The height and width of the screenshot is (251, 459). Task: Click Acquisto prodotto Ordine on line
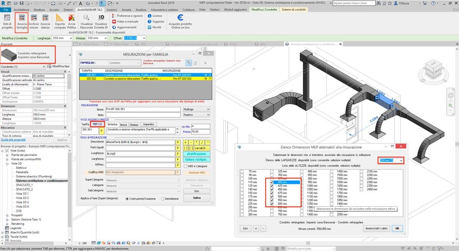tap(180, 22)
